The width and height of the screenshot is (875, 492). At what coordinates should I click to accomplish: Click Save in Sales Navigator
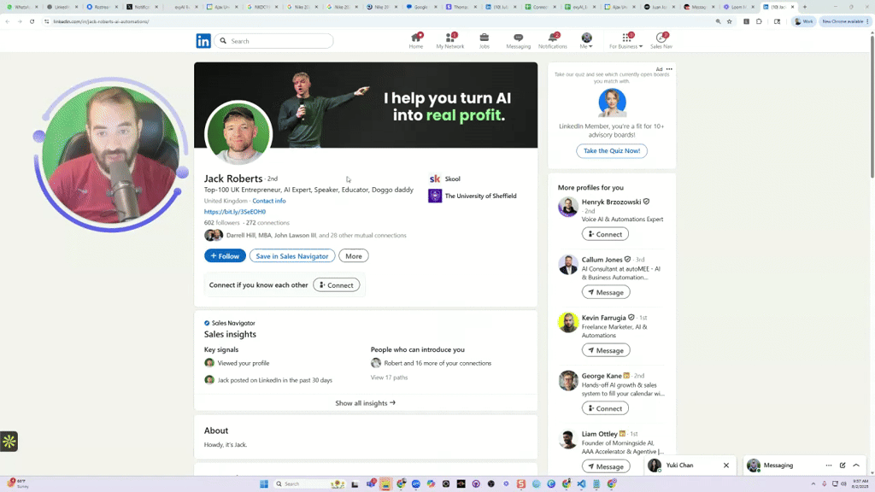tap(292, 255)
